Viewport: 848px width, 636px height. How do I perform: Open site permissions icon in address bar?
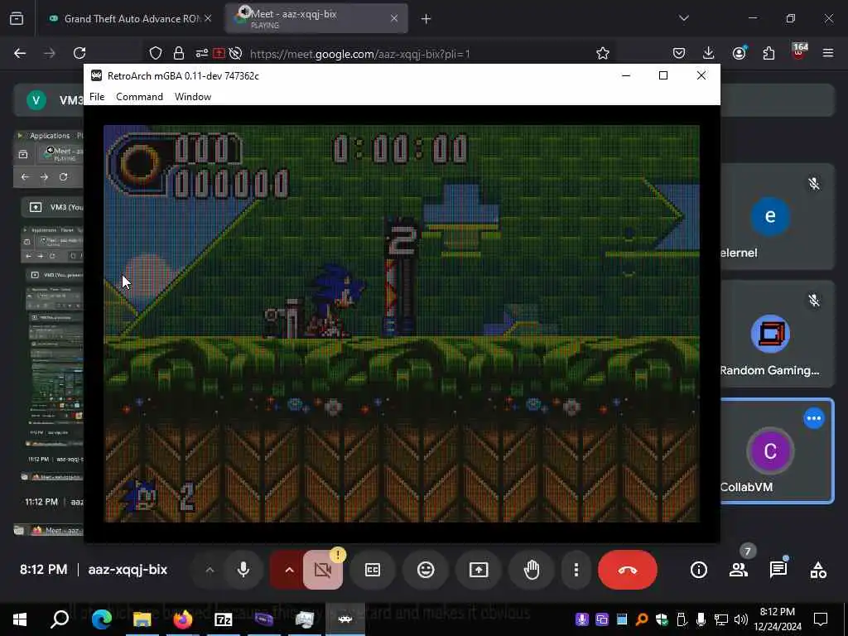click(x=202, y=53)
